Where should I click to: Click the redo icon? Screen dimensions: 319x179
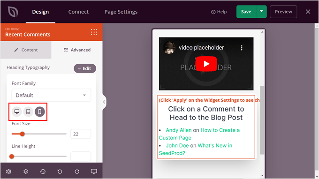tap(77, 172)
